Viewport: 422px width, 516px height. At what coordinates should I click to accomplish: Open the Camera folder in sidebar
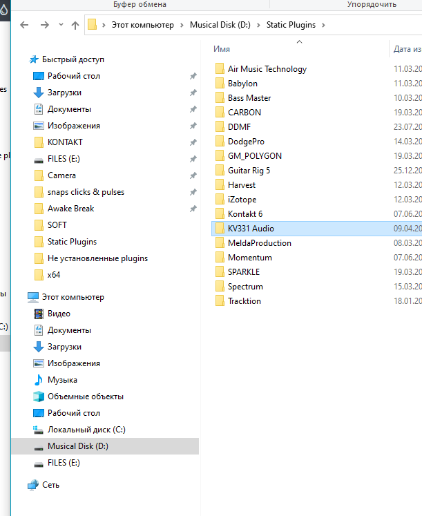coord(61,175)
